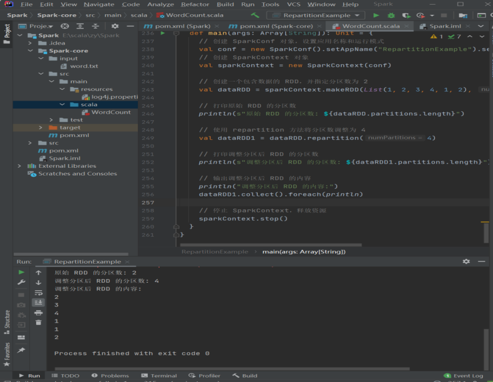Run the RepartitionExample configuration from toolbar
The image size is (493, 382).
tap(376, 15)
